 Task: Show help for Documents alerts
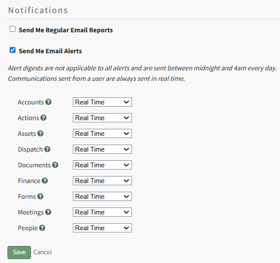point(55,165)
